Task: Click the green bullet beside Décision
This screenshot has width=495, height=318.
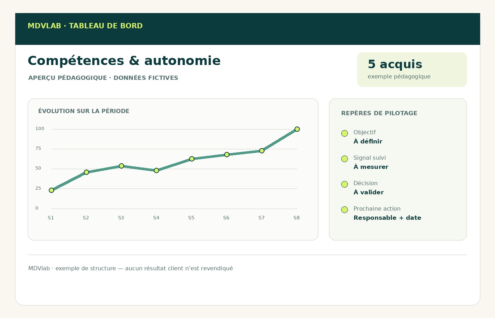Action: 344,184
